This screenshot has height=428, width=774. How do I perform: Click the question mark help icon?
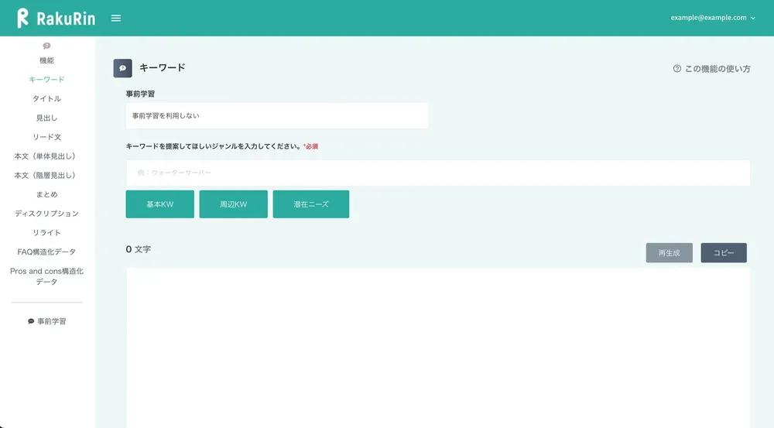coord(677,69)
